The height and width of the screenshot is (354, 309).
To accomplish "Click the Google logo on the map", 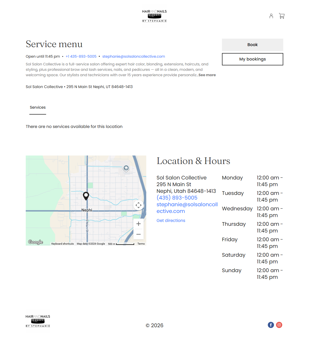I will [36, 242].
